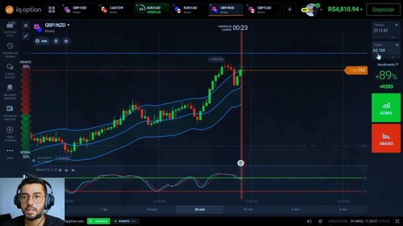
Task: Click the chart auto-scroll circular marker
Action: pyautogui.click(x=241, y=163)
